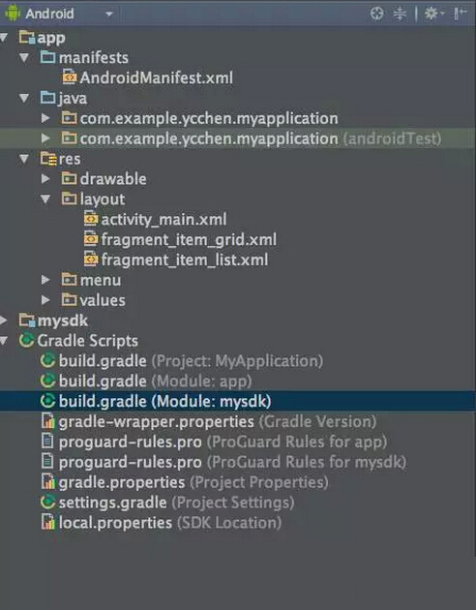This screenshot has width=476, height=610.
Task: Click the activity_main.xml file icon
Action: (91, 220)
